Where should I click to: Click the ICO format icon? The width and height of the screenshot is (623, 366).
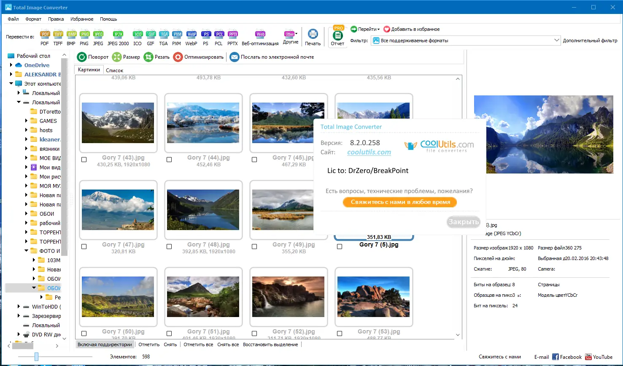click(138, 37)
